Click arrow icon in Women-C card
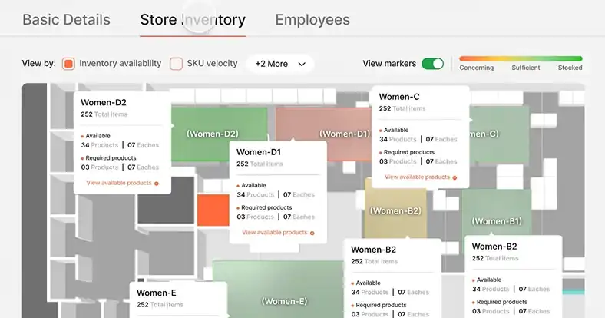Viewport: 605px width, 318px height. (x=455, y=177)
